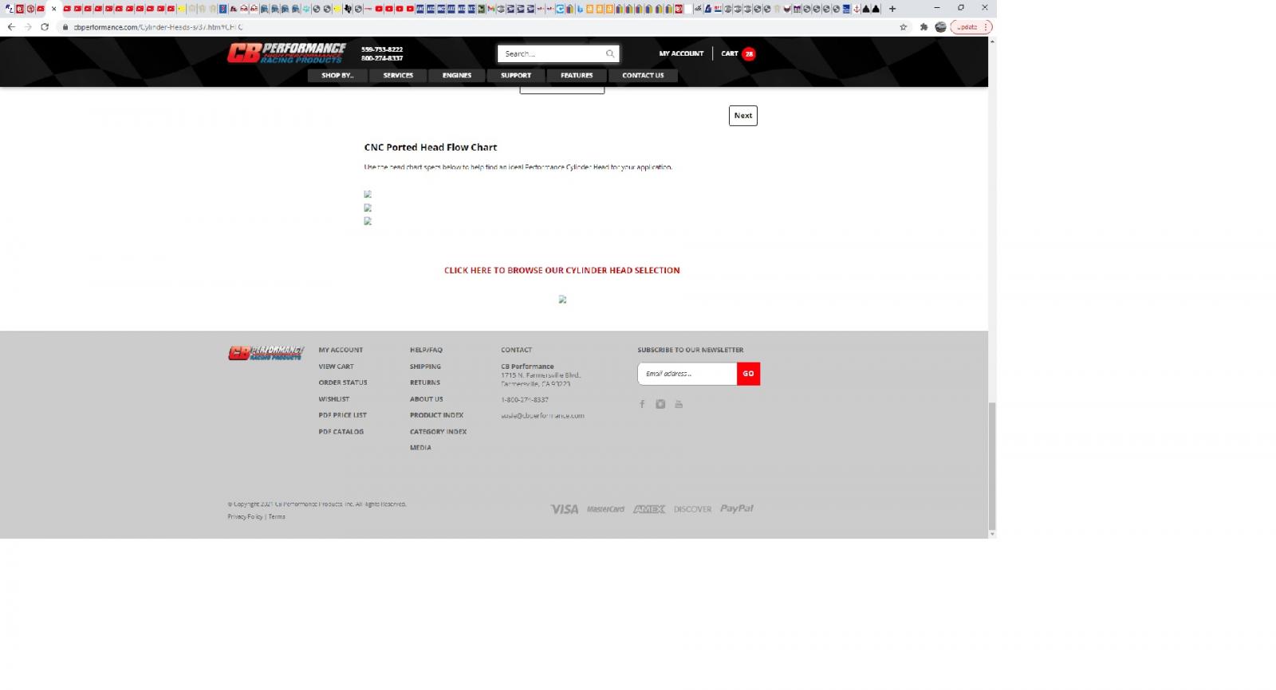Screen dimensions: 1276x690
Task: Click the page vertical scrollbar thumb
Action: [x=992, y=465]
